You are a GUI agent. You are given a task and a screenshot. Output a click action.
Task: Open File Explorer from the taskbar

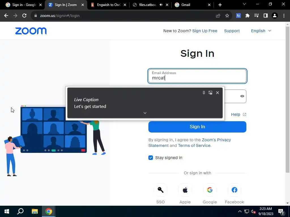click(x=35, y=211)
